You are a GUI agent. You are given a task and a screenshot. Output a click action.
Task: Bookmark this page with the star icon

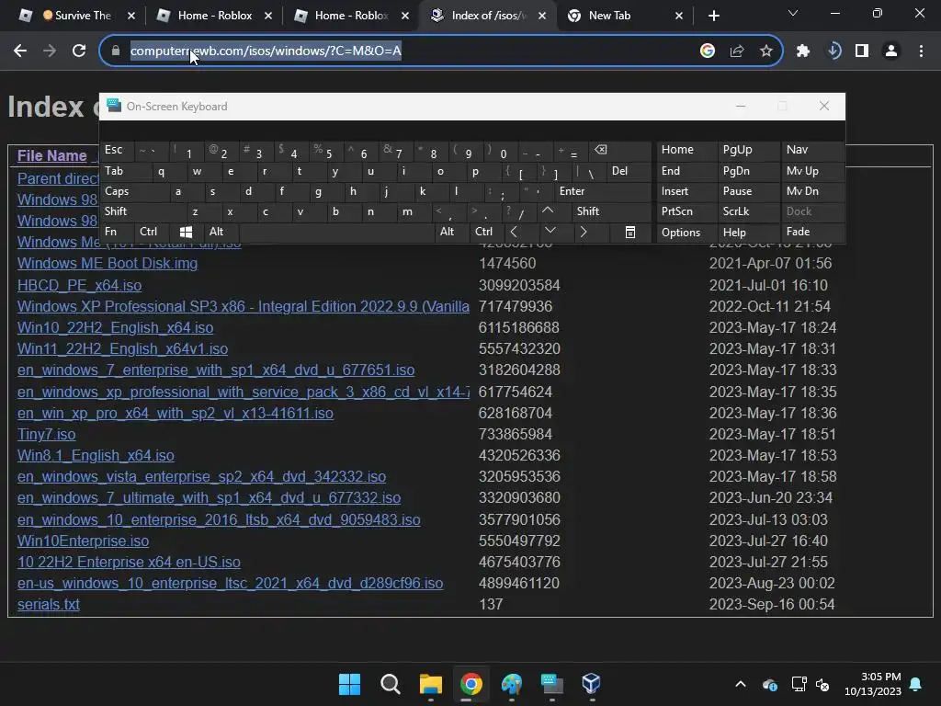[x=765, y=51]
